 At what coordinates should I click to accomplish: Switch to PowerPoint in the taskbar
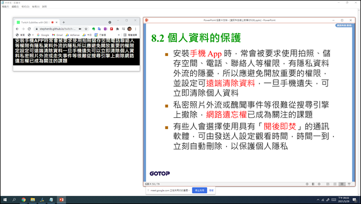[61, 200]
